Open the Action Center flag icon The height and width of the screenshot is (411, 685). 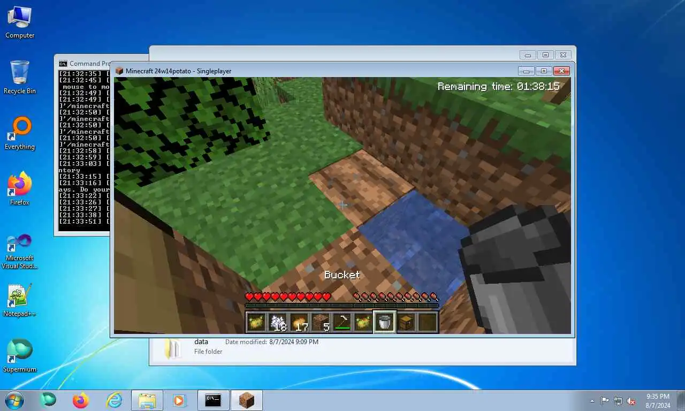coord(605,401)
